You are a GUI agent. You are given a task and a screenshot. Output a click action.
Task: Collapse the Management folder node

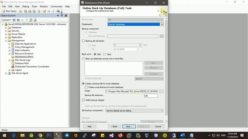click(6, 41)
